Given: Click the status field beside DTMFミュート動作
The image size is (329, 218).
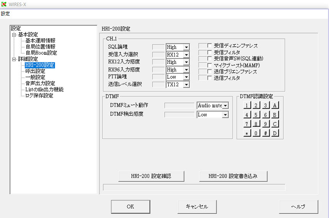Looking at the screenshot, I should 179,105.
